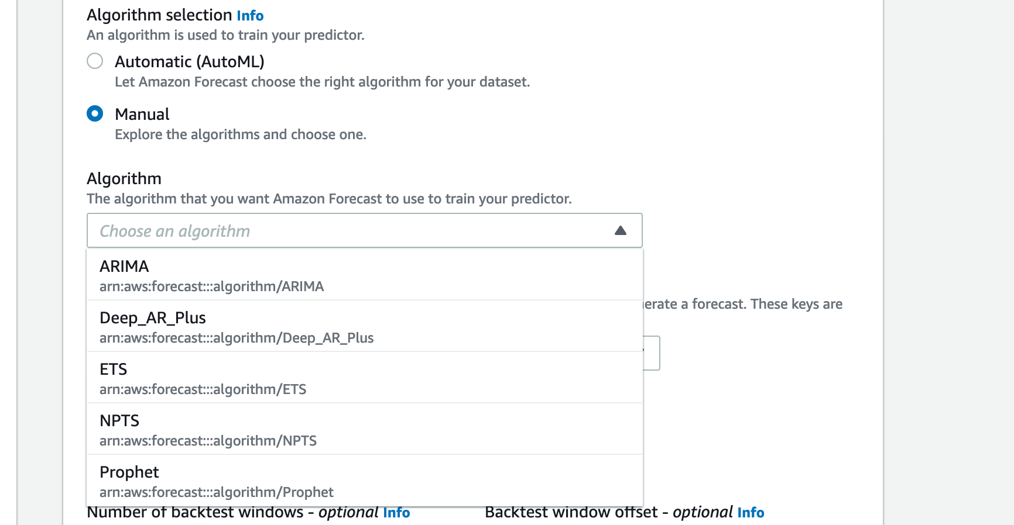Click the Automatic (AutoML) label text
The width and height of the screenshot is (1014, 525).
coord(190,61)
